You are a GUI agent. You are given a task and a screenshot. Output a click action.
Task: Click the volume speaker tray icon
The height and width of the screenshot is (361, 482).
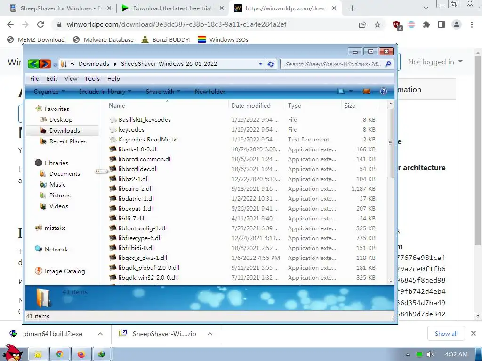pos(431,354)
